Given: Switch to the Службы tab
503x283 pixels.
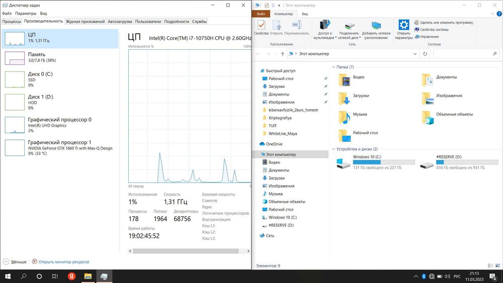Looking at the screenshot, I should click(x=199, y=22).
